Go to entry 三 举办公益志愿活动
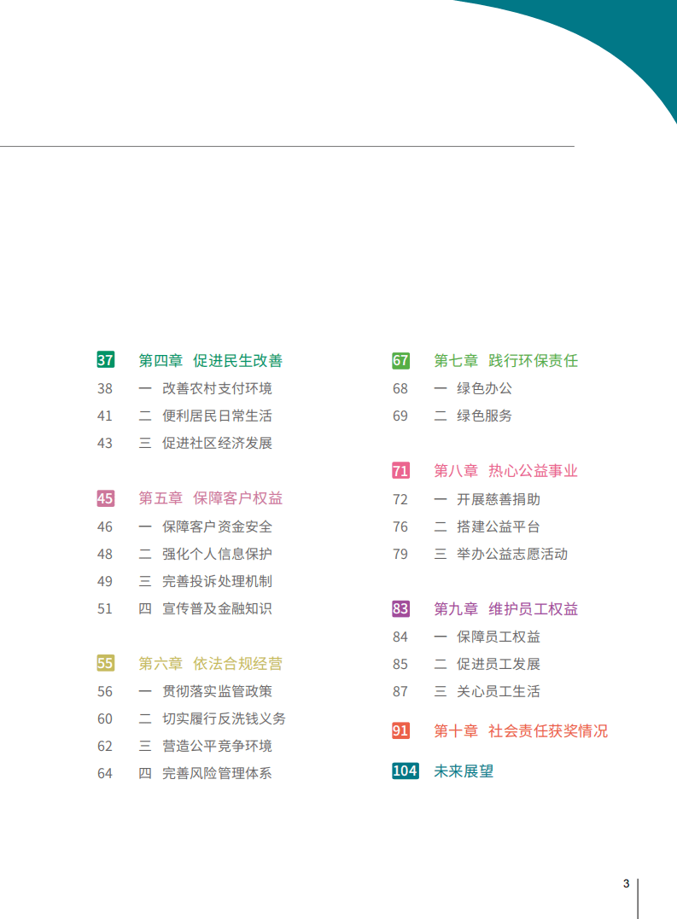Image resolution: width=677 pixels, height=919 pixels. click(500, 554)
